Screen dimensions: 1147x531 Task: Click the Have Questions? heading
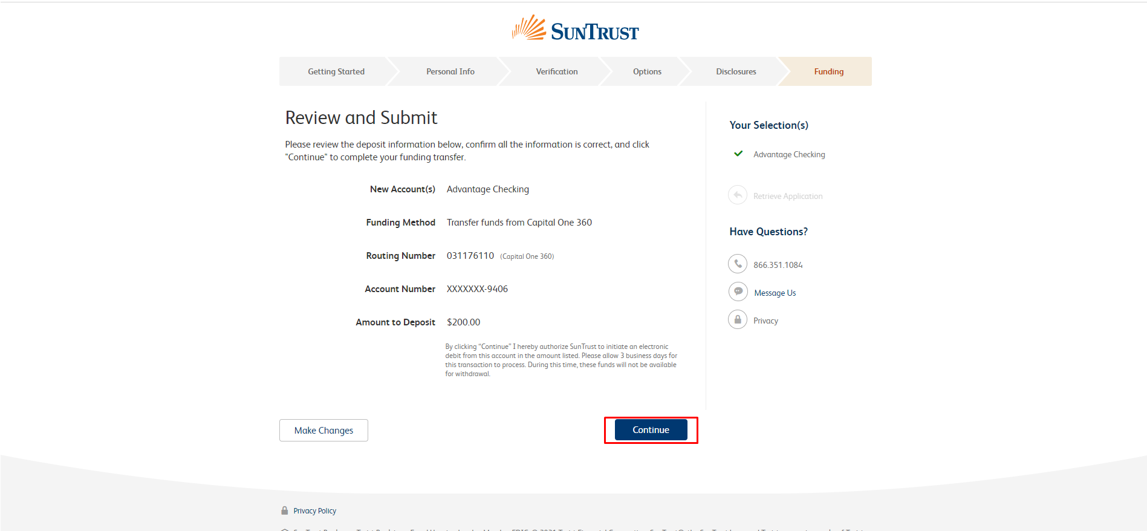click(x=768, y=232)
